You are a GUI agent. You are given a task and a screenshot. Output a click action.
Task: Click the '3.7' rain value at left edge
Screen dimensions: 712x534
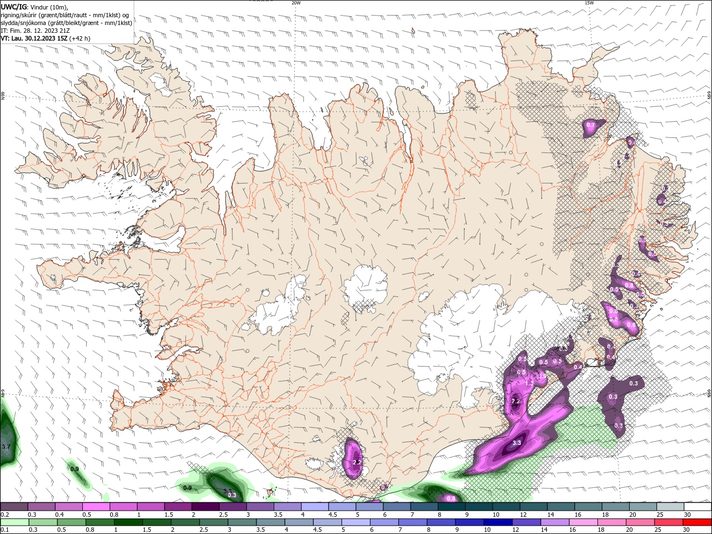pos(6,447)
